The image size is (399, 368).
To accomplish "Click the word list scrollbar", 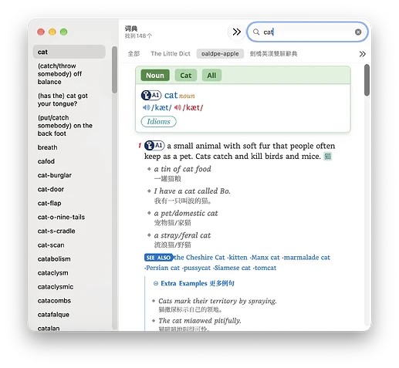I will pyautogui.click(x=114, y=69).
